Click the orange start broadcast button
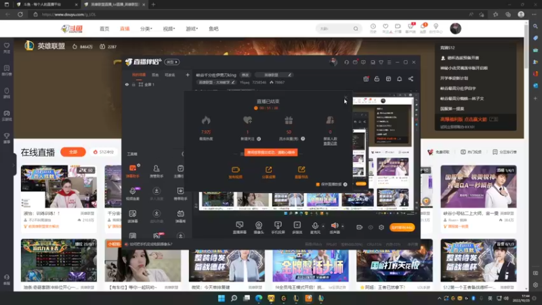Viewport: 542px width, 305px height. [402, 227]
